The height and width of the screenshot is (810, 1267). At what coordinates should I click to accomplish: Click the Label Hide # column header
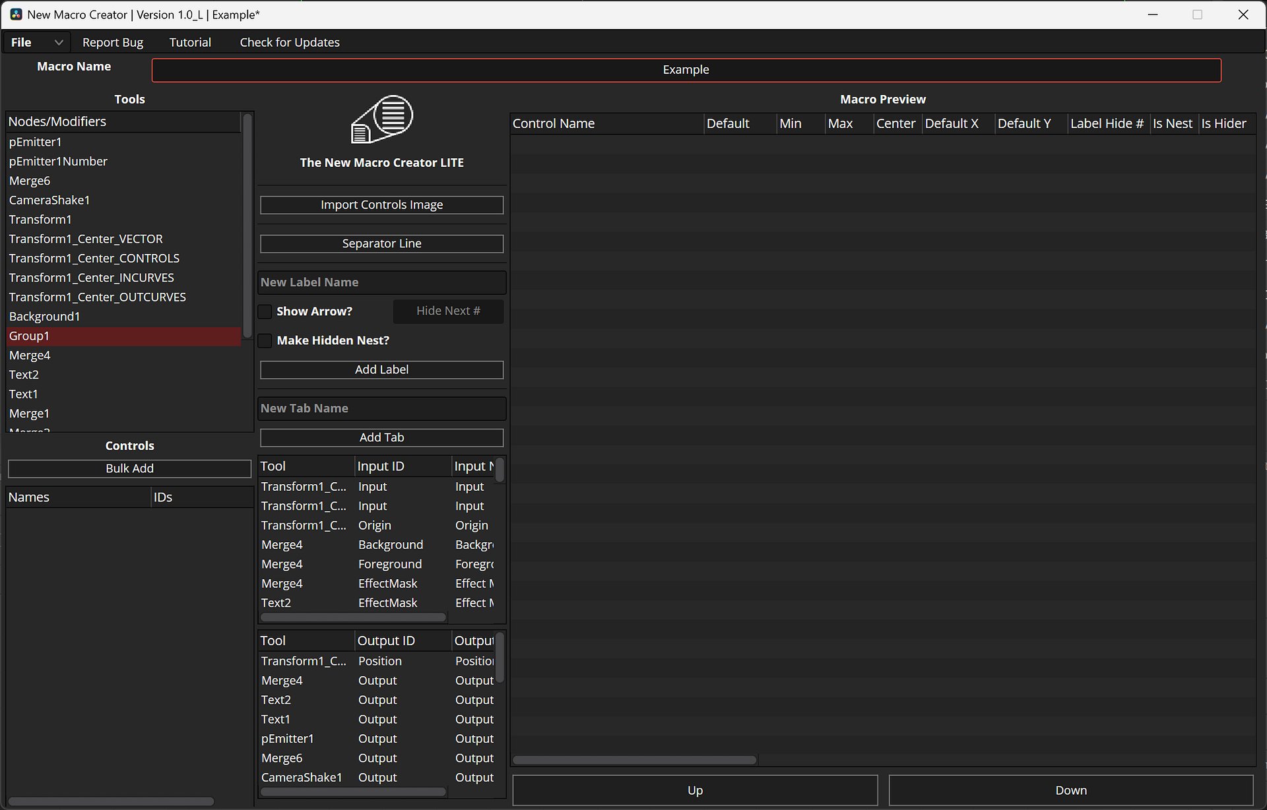pyautogui.click(x=1109, y=124)
